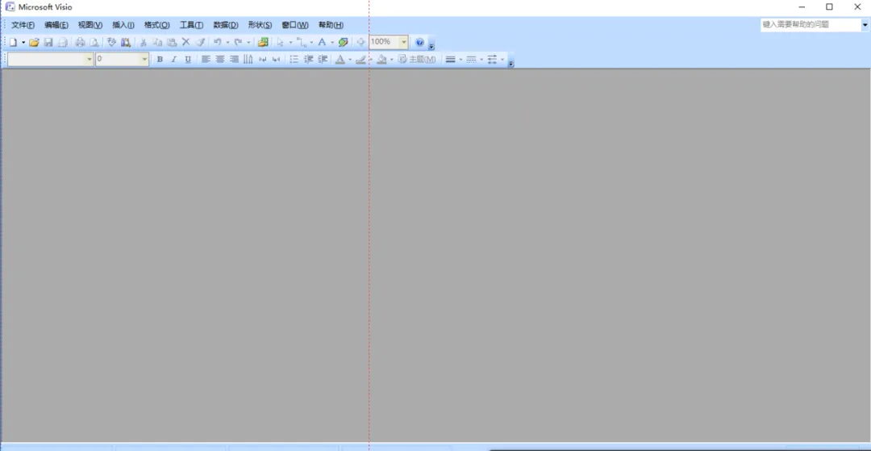Screen dimensions: 871x451
Task: Click the Shapes window icon
Action: point(263,42)
